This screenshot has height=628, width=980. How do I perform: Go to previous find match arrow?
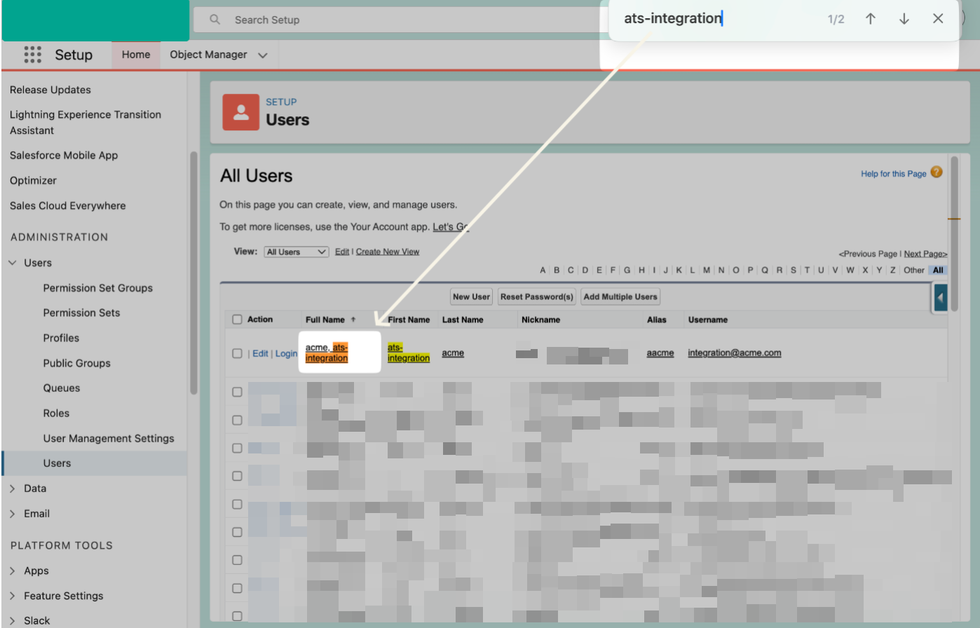870,19
